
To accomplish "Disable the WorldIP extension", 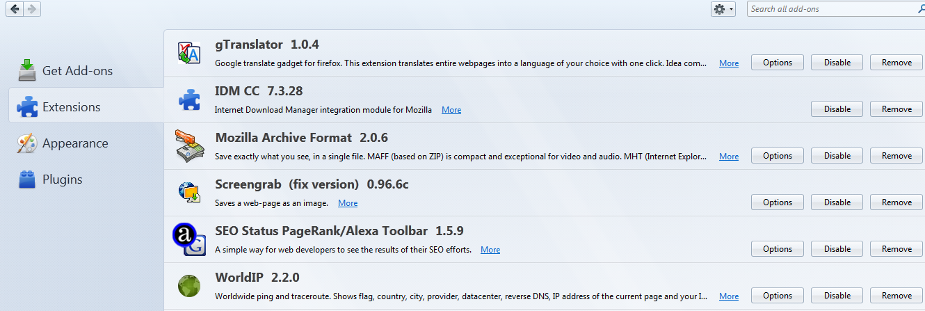I will [837, 296].
